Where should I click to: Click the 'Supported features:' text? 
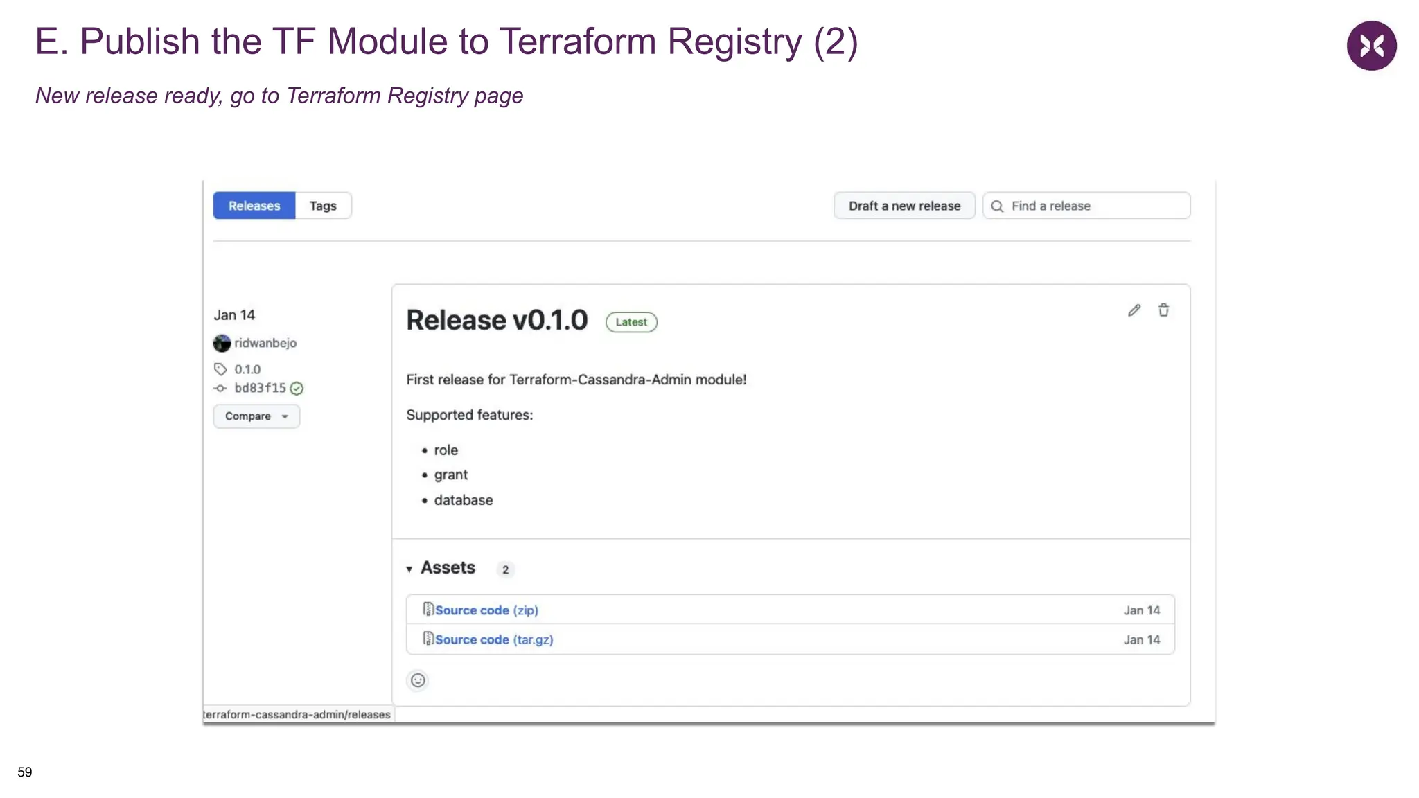[x=470, y=415]
